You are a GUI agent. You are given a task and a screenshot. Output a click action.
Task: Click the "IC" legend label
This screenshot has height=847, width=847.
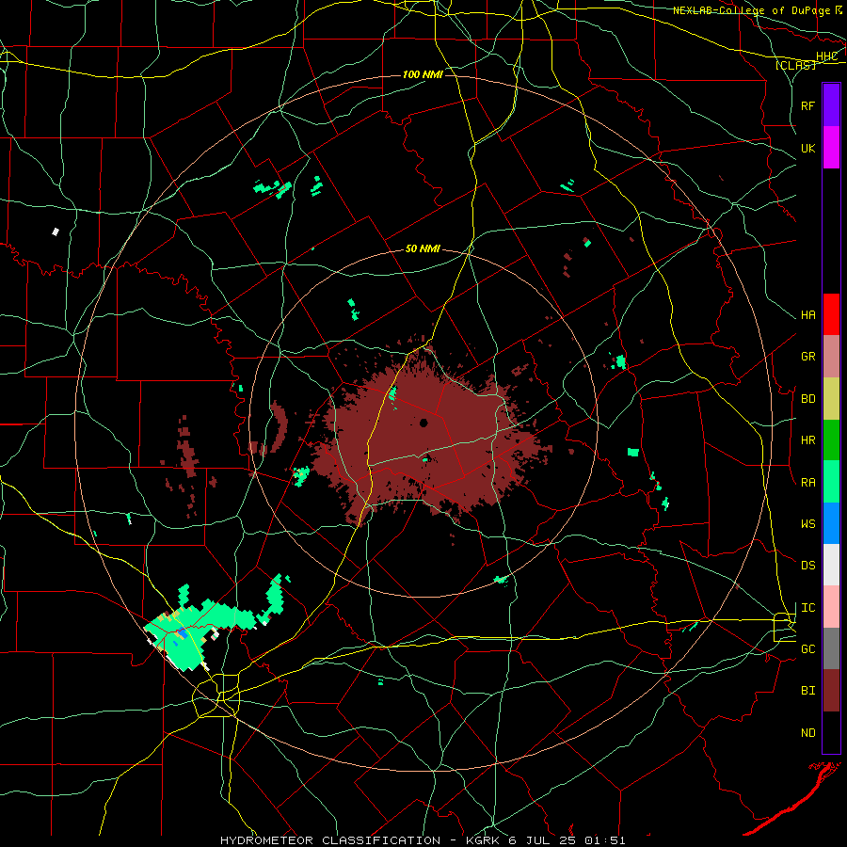(x=808, y=608)
